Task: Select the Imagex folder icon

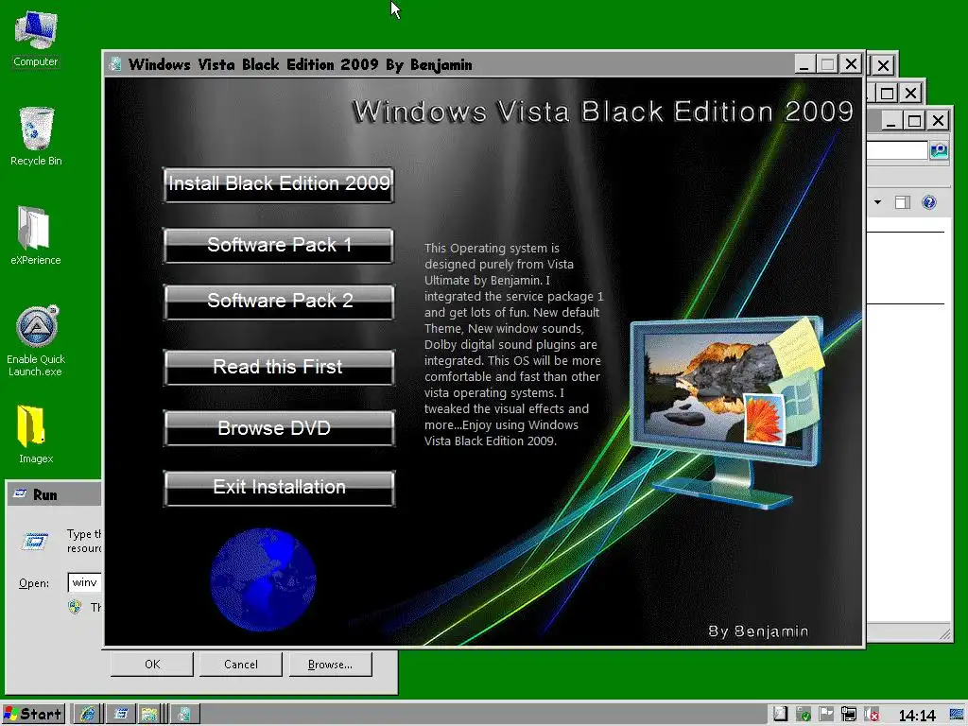Action: point(36,435)
